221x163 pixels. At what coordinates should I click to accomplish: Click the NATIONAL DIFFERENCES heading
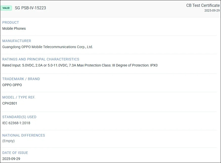point(24,135)
